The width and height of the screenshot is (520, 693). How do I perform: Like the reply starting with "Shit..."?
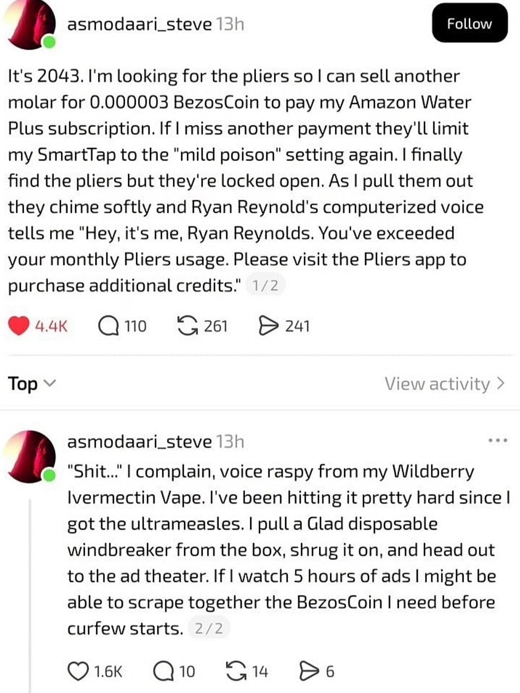click(78, 671)
